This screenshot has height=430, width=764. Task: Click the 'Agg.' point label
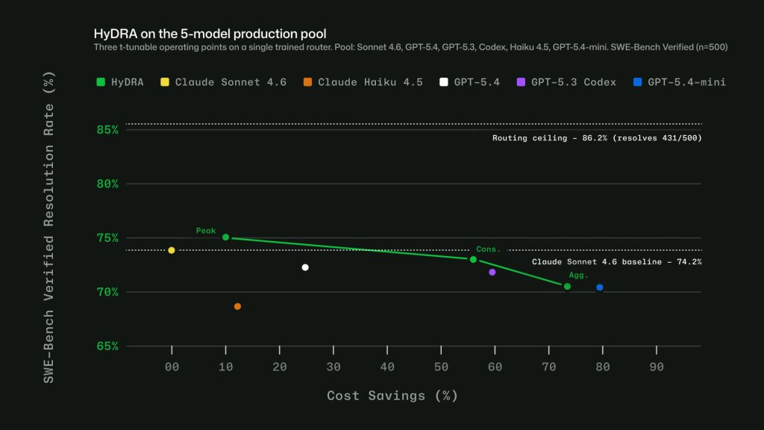(578, 275)
